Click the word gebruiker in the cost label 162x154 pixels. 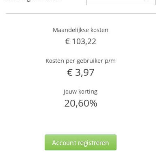[x=90, y=61]
